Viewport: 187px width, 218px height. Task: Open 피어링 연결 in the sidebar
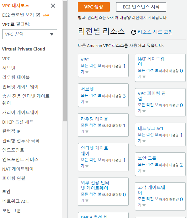click(13, 178)
